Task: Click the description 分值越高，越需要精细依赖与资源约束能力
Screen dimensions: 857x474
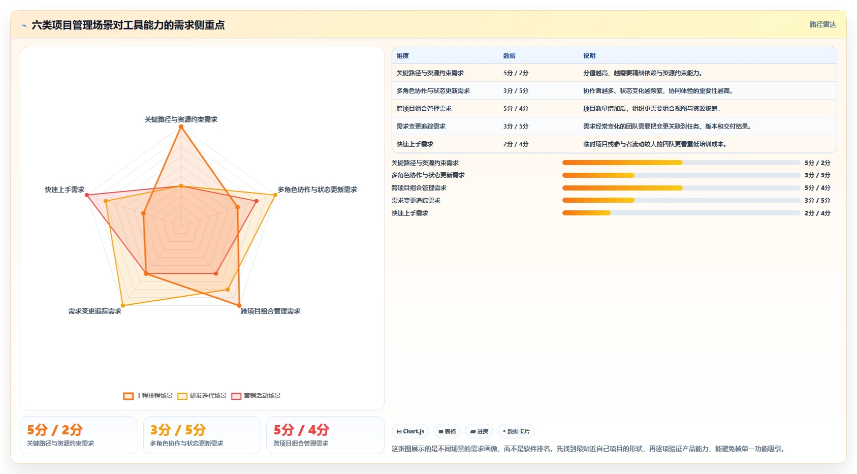Action: (643, 73)
